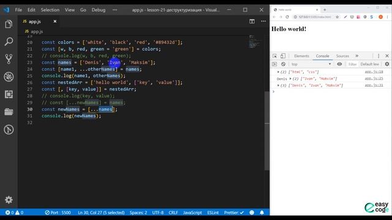Image resolution: width=392 pixels, height=220 pixels.
Task: Expand the three-item Denis, Ivan, Maksim array
Action: click(x=278, y=86)
